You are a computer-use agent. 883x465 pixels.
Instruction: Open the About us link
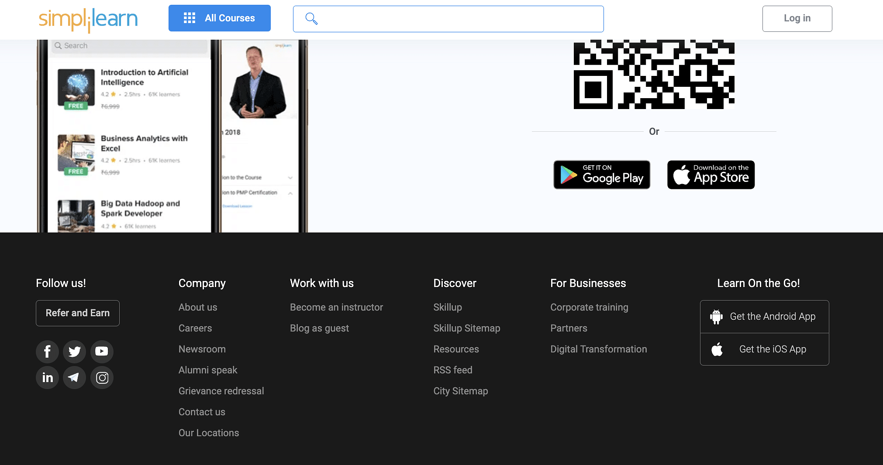(x=198, y=307)
